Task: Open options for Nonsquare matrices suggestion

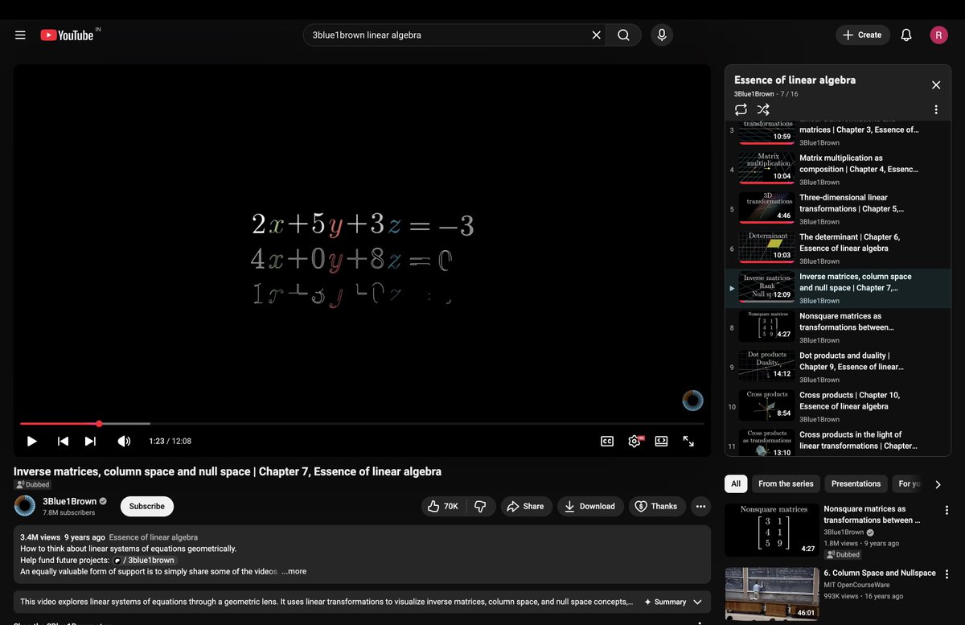Action: pyautogui.click(x=947, y=510)
